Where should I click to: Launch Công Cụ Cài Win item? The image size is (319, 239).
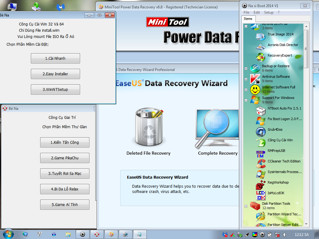click(280, 140)
